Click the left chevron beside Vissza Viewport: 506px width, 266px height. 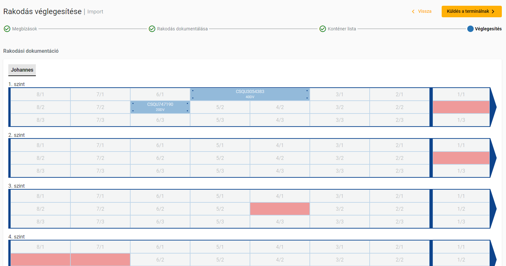[x=413, y=12]
